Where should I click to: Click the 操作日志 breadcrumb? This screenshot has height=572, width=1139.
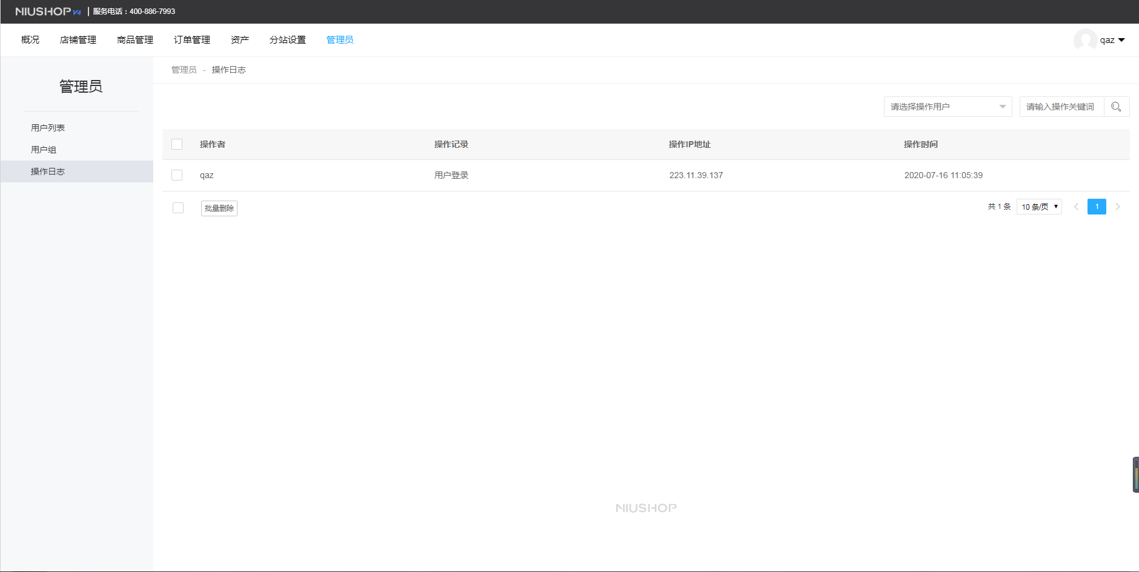pos(229,70)
